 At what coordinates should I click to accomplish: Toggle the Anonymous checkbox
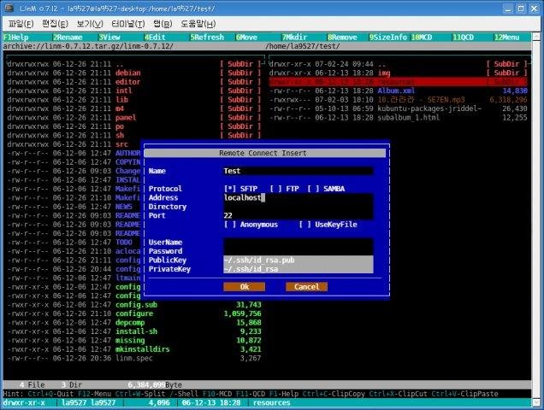tap(251, 225)
